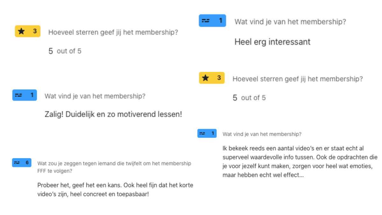Click the yellow star badge on right
This screenshot has width=382, height=215.
(212, 78)
